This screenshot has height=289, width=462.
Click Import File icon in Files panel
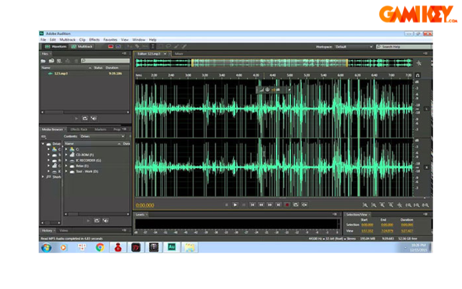[51, 61]
